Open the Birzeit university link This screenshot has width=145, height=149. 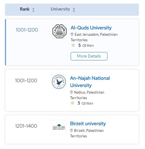88,124
